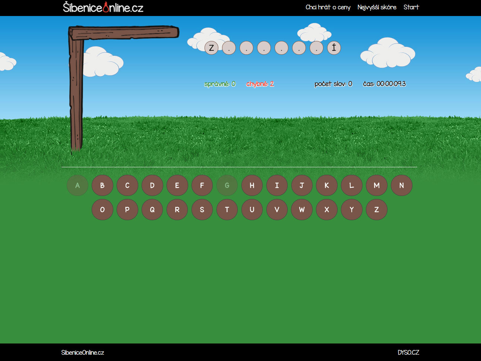Guess the letter C
481x361 pixels.
tap(127, 185)
